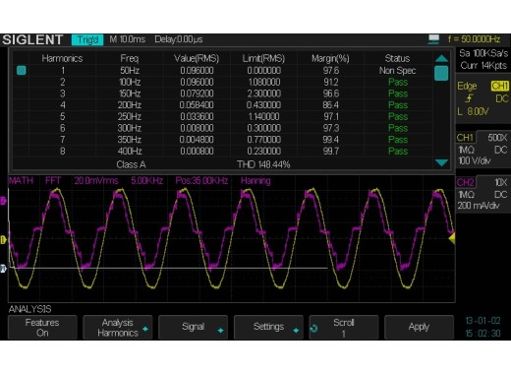Click the 20.0mVrms FFT scale
The width and height of the screenshot is (511, 374).
coord(96,181)
